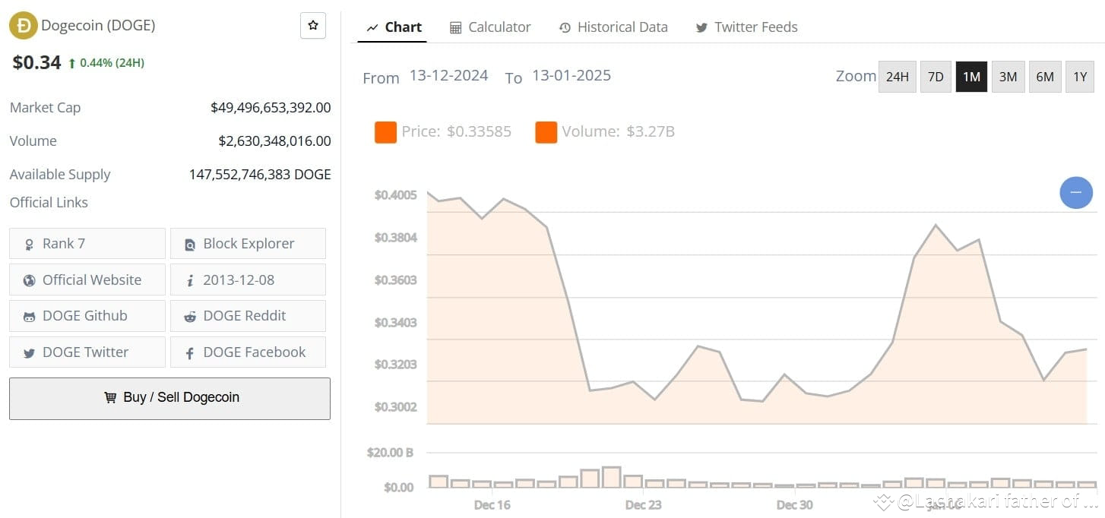Select the GitHub icon on DOGE Github
This screenshot has height=518, width=1105.
(28, 316)
